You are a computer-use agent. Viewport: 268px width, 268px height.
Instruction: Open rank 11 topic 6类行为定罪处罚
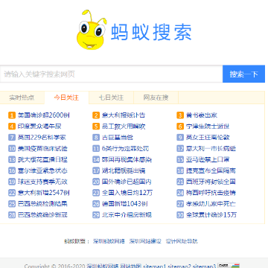[125, 148]
